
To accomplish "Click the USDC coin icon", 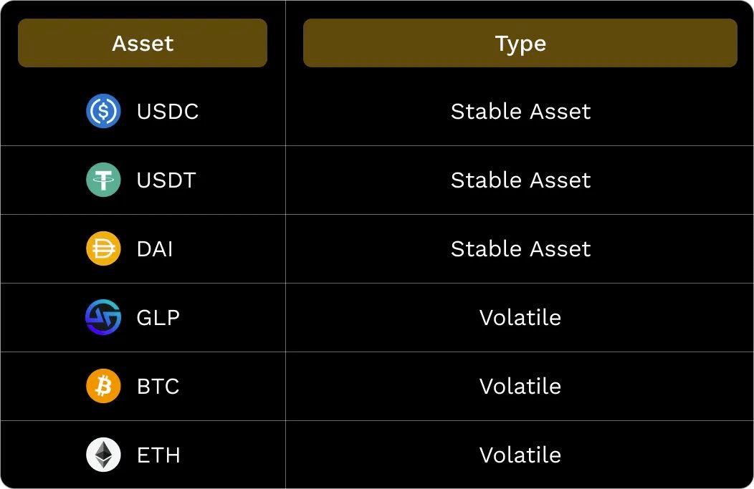I will 103,111.
